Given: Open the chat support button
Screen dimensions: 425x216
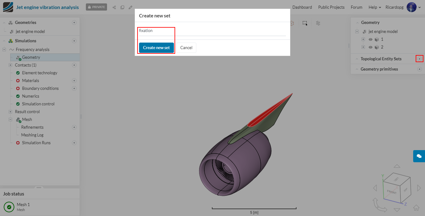Looking at the screenshot, I should pos(419,156).
